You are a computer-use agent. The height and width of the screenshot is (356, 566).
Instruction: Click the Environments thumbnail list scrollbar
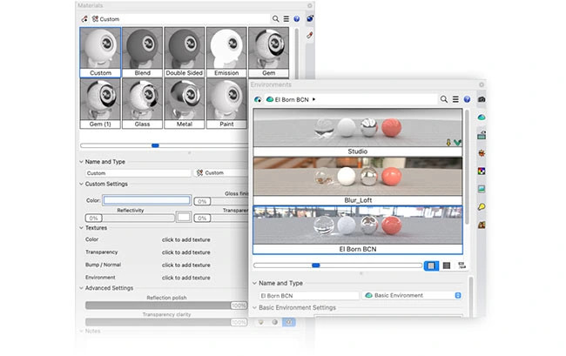coord(467,166)
